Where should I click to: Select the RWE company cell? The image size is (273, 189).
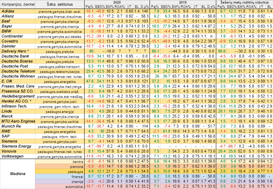(x=18, y=131)
